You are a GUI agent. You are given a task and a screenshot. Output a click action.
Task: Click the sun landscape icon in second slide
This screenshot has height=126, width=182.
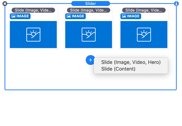pos(89,34)
